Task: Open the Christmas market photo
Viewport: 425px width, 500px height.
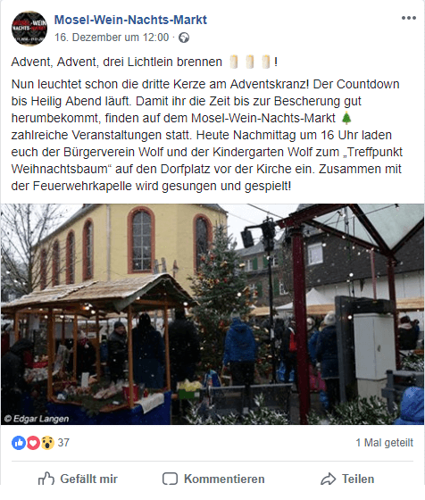Action: [x=212, y=314]
